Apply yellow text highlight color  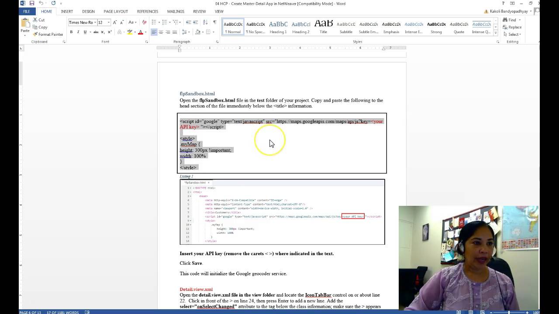click(x=130, y=32)
